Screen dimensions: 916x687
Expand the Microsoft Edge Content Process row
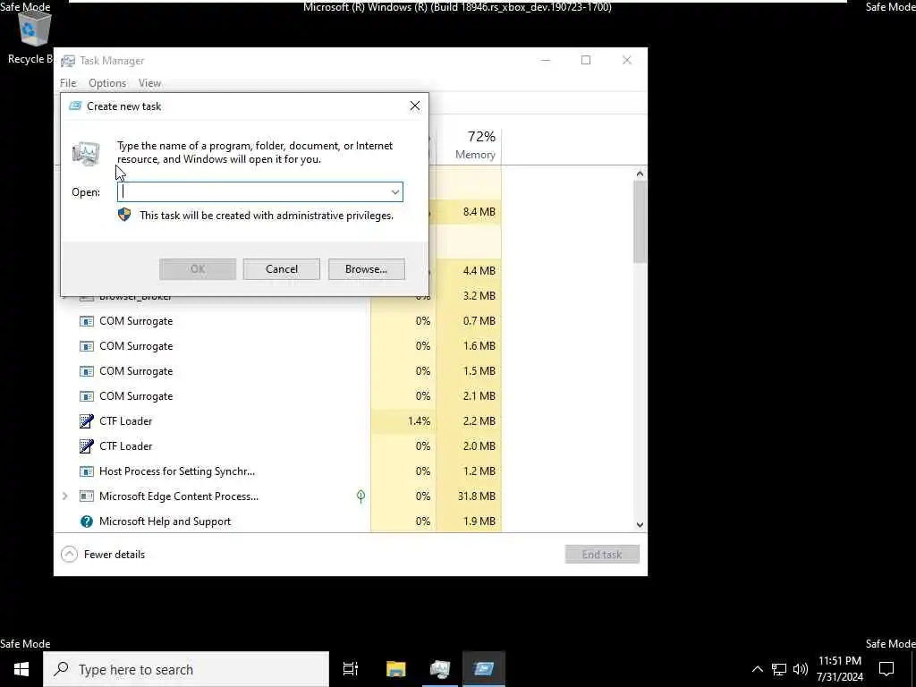click(64, 496)
